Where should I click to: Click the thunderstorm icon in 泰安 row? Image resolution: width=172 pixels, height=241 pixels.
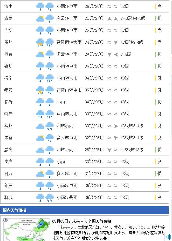40,90
